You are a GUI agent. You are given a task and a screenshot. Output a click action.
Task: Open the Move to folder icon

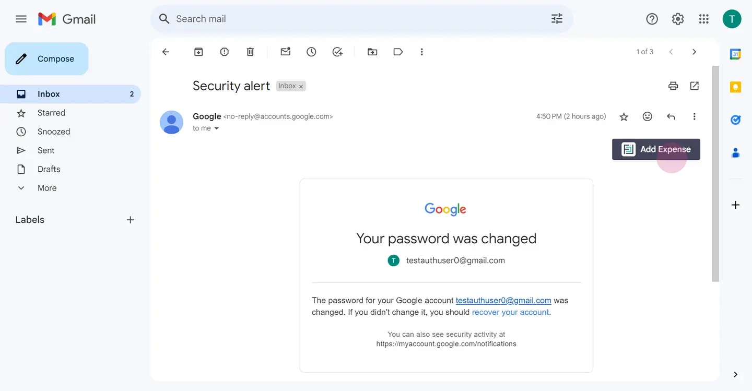coord(372,52)
